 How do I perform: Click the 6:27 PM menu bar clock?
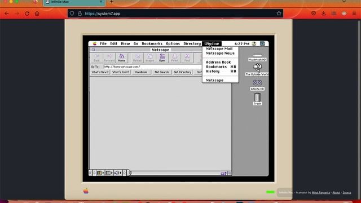[242, 43]
